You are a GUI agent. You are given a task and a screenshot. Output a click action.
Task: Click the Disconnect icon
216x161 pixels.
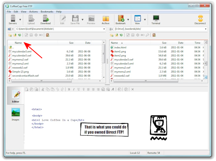coord(200,19)
